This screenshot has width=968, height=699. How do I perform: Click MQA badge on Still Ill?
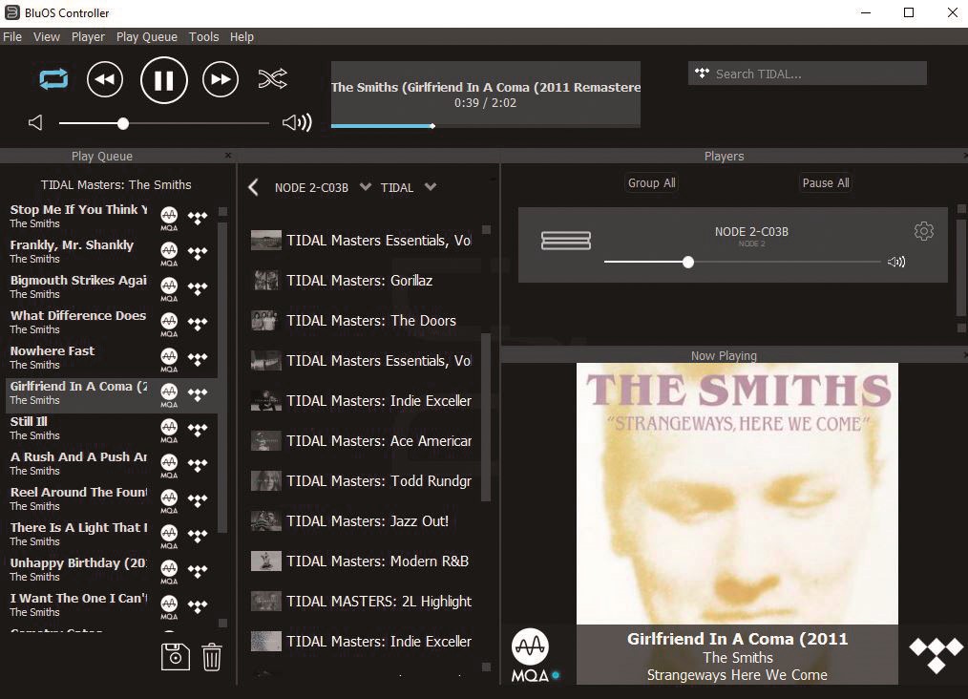[x=169, y=430]
